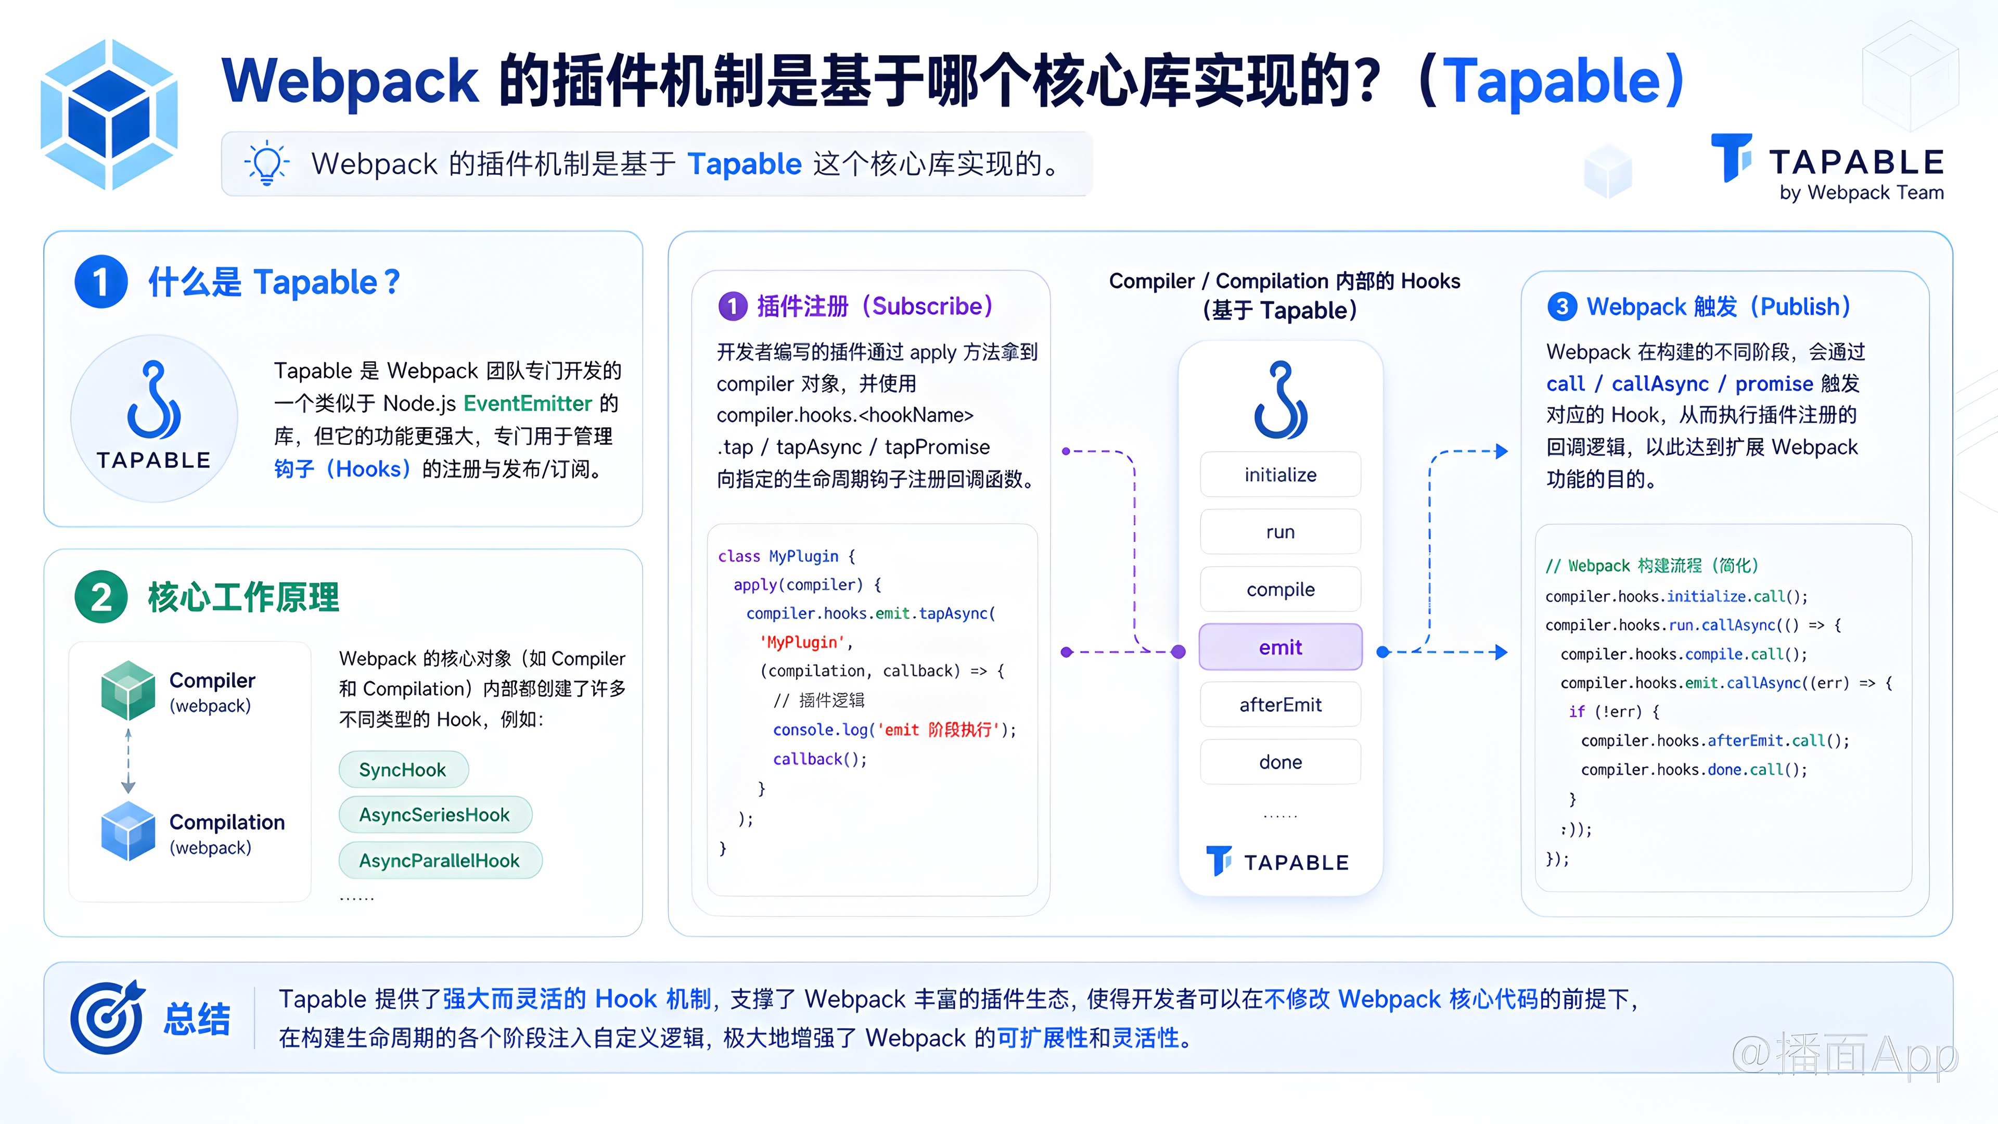Image resolution: width=1998 pixels, height=1124 pixels.
Task: Click the '什么是 Tapable？' heading
Action: (x=275, y=282)
